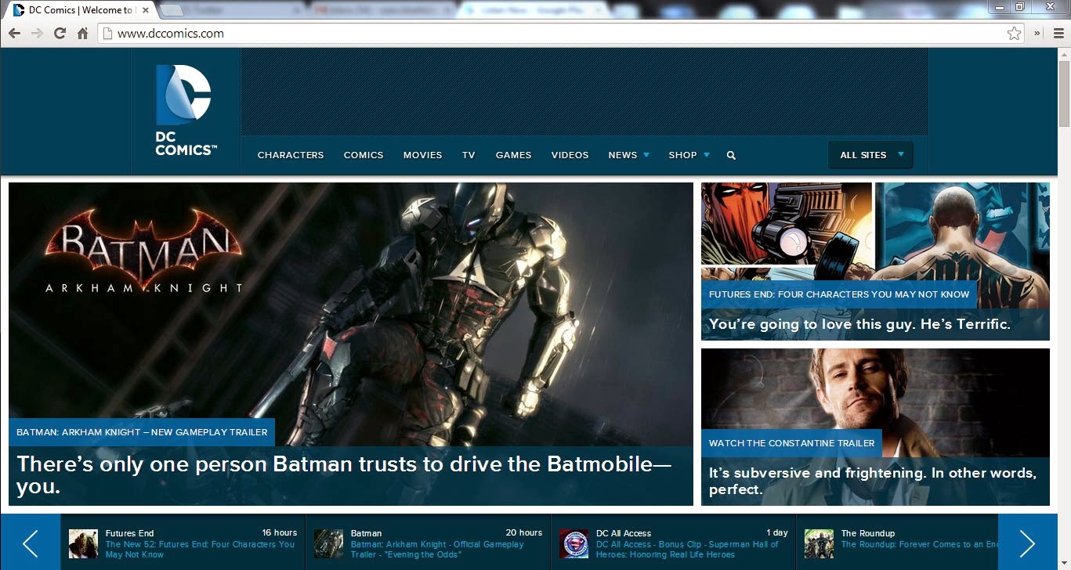Open the Characters menu item

[x=291, y=155]
